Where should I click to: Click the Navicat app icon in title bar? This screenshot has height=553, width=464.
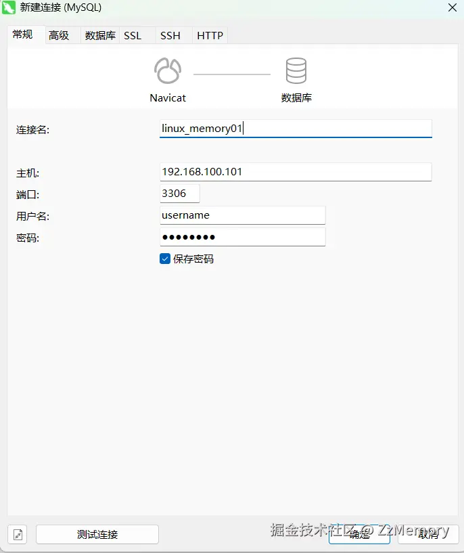(9, 7)
